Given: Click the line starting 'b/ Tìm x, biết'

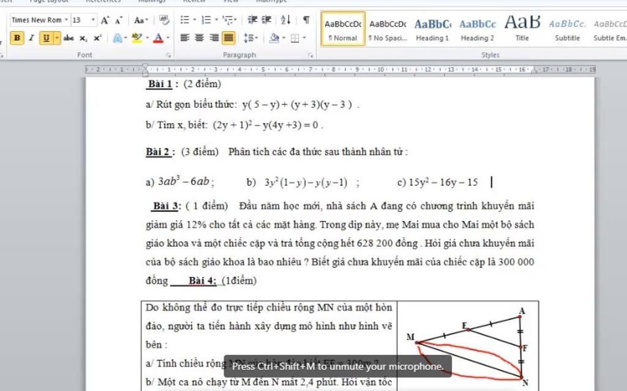Looking at the screenshot, I should [235, 125].
